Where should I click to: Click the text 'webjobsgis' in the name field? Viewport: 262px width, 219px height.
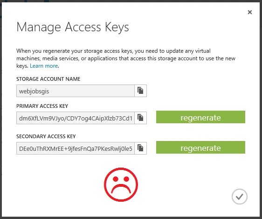[34, 92]
